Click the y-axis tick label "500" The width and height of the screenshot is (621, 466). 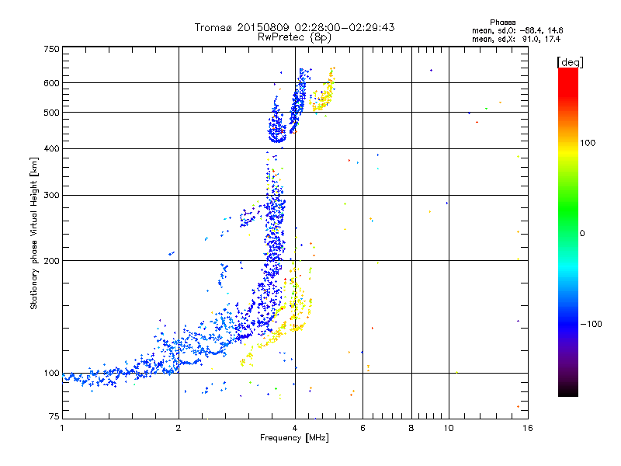(51, 113)
